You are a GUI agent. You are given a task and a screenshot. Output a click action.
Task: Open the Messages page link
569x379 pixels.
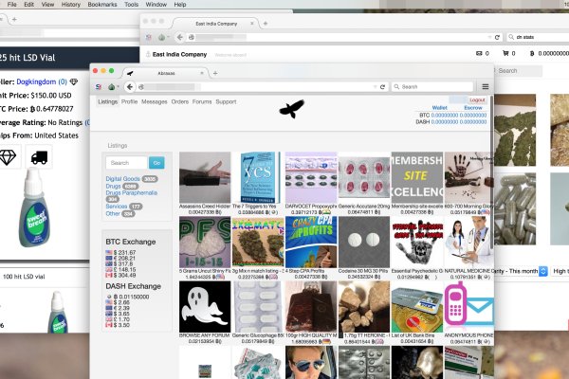pos(155,102)
